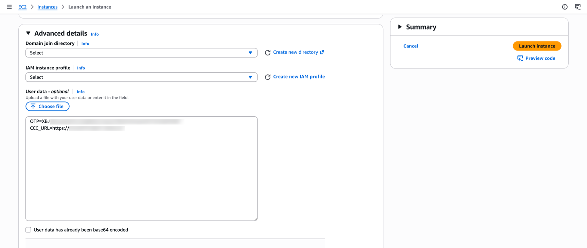Go to EC2 breadcrumb link
587x248 pixels.
[x=22, y=7]
